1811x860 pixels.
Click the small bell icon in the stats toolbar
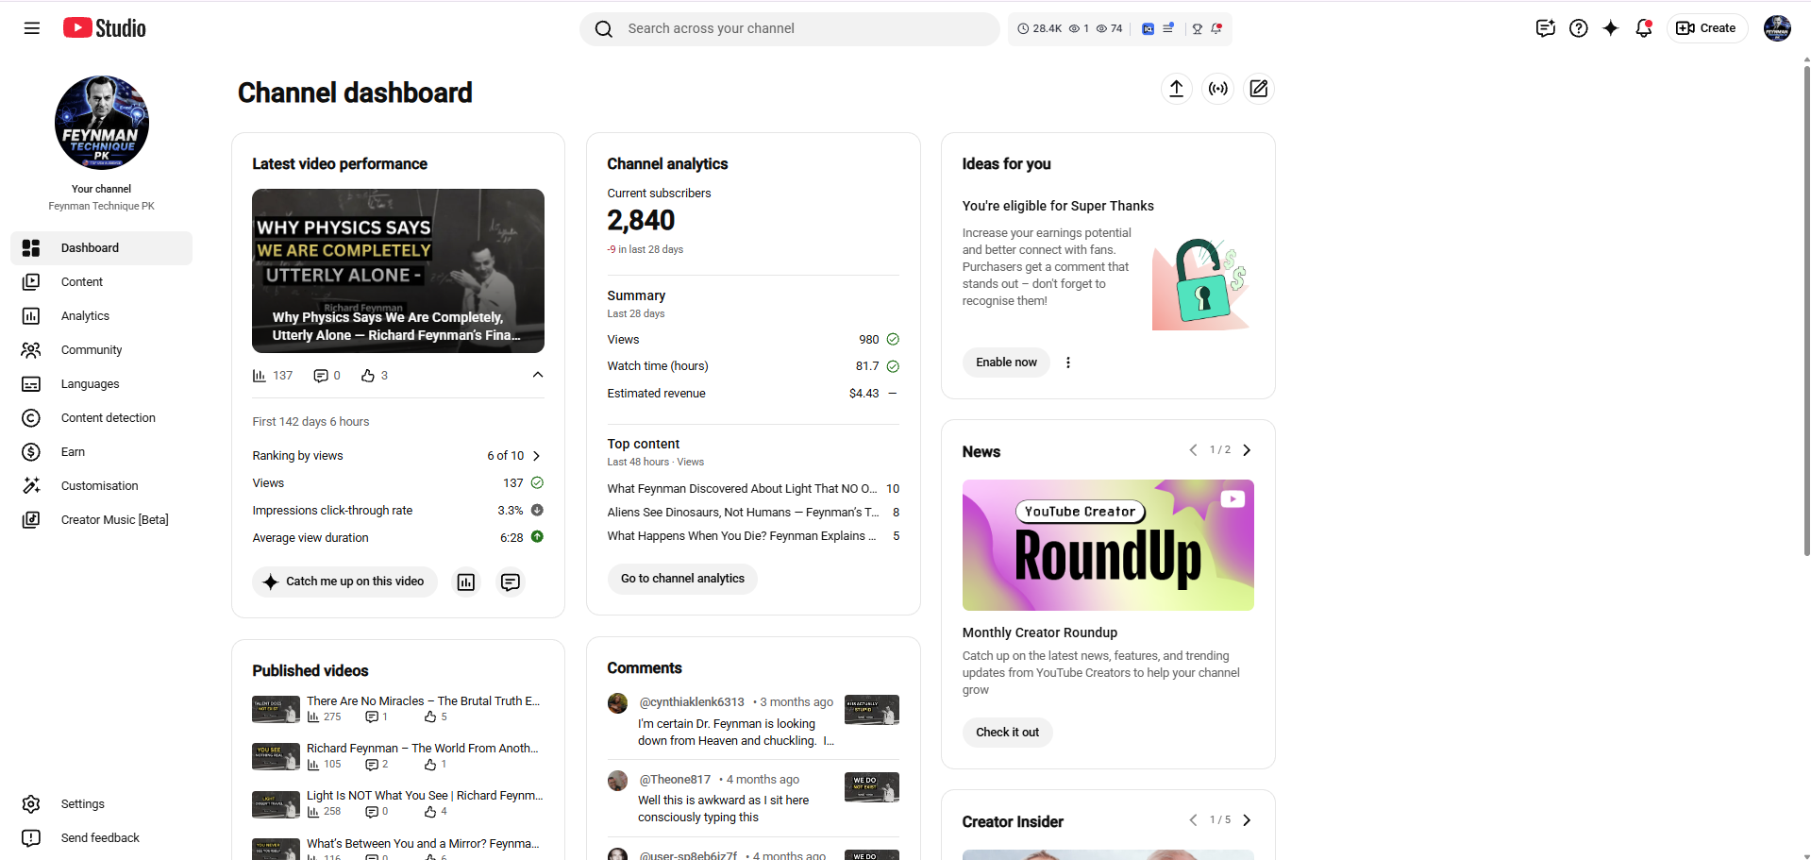(x=1216, y=29)
